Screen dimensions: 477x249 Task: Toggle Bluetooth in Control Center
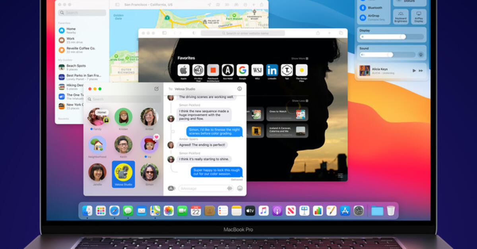click(x=363, y=7)
